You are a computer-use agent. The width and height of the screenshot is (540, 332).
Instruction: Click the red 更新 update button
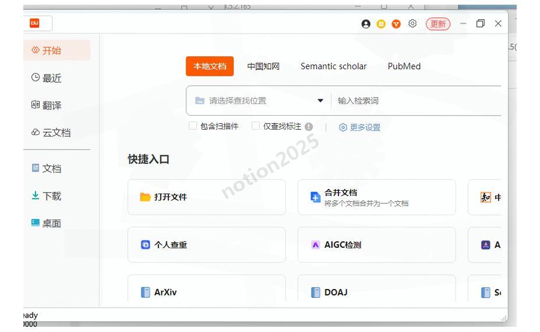[x=437, y=24]
